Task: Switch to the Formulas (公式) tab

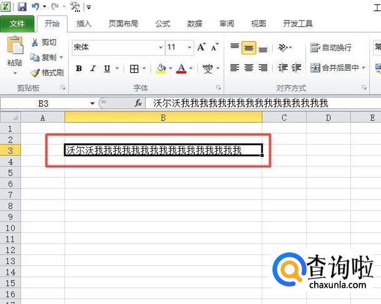Action: pyautogui.click(x=162, y=24)
